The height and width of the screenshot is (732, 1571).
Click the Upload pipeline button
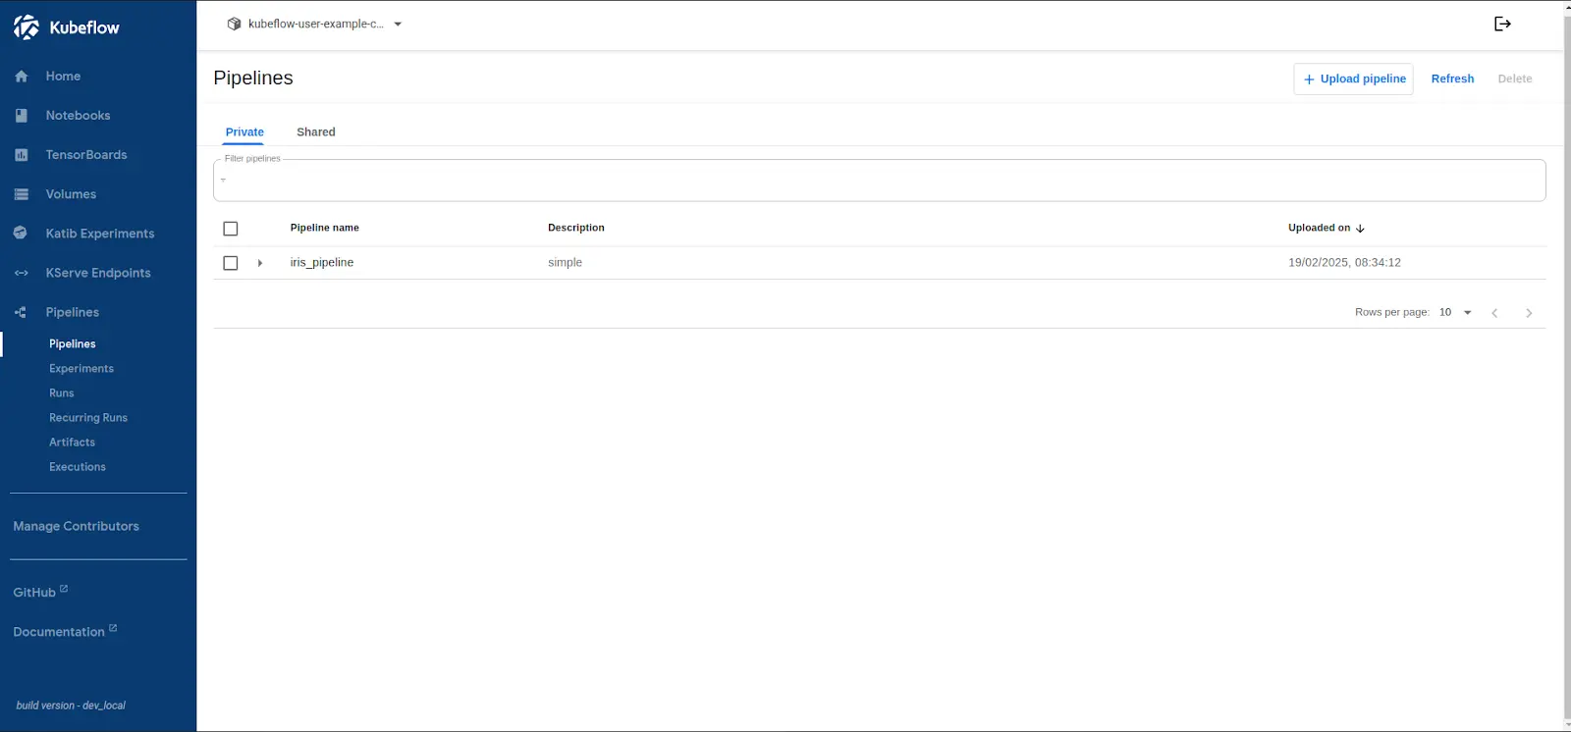pos(1353,79)
